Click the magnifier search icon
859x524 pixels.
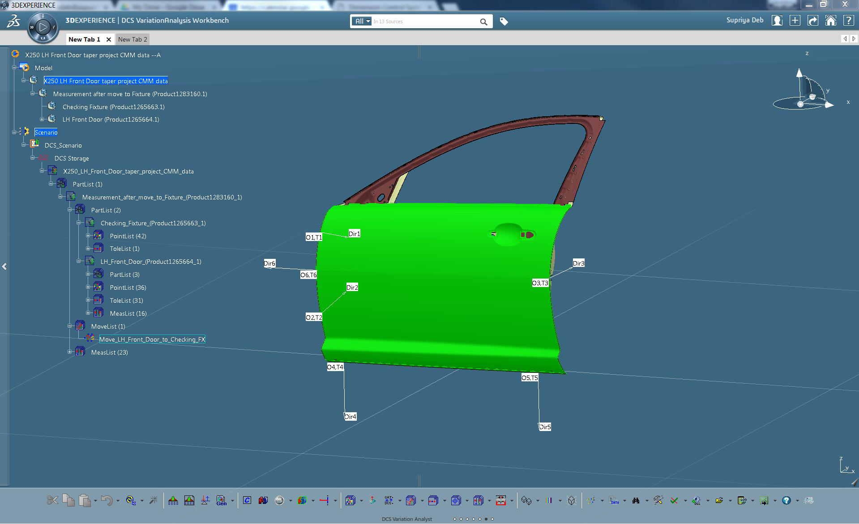(x=483, y=21)
